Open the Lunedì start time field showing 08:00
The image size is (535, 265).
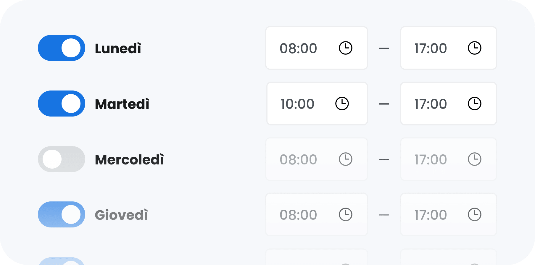pos(298,48)
